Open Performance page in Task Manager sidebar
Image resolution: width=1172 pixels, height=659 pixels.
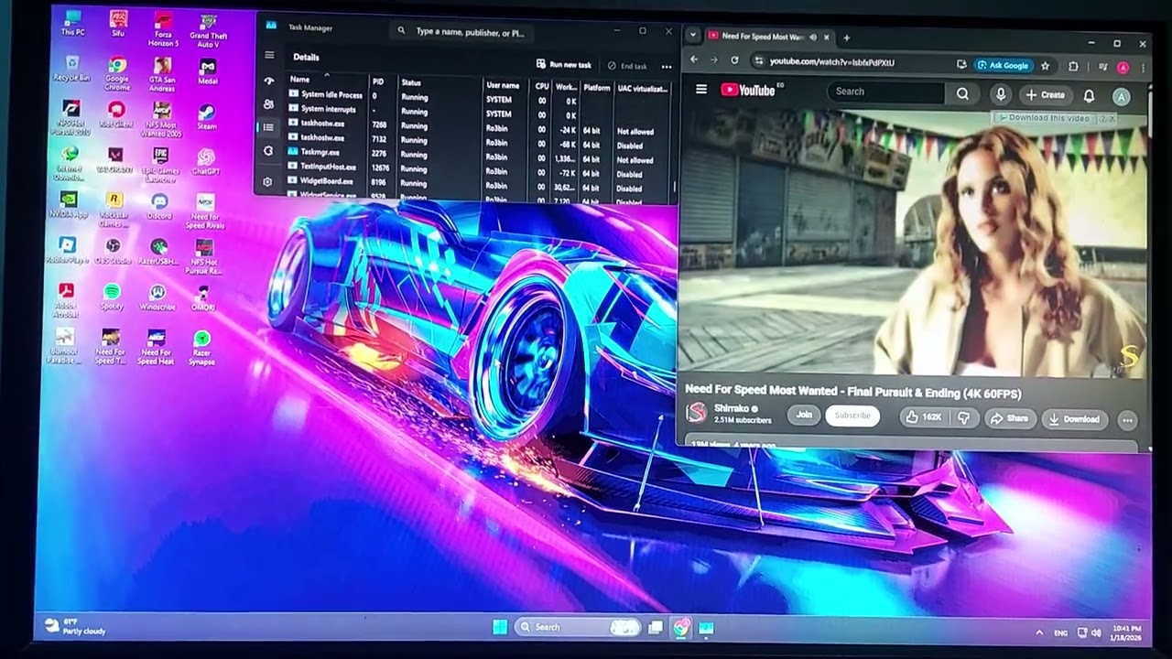(x=268, y=81)
